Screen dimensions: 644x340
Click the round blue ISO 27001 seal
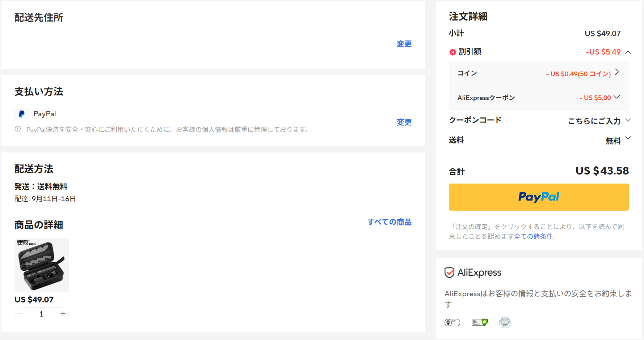pyautogui.click(x=505, y=322)
